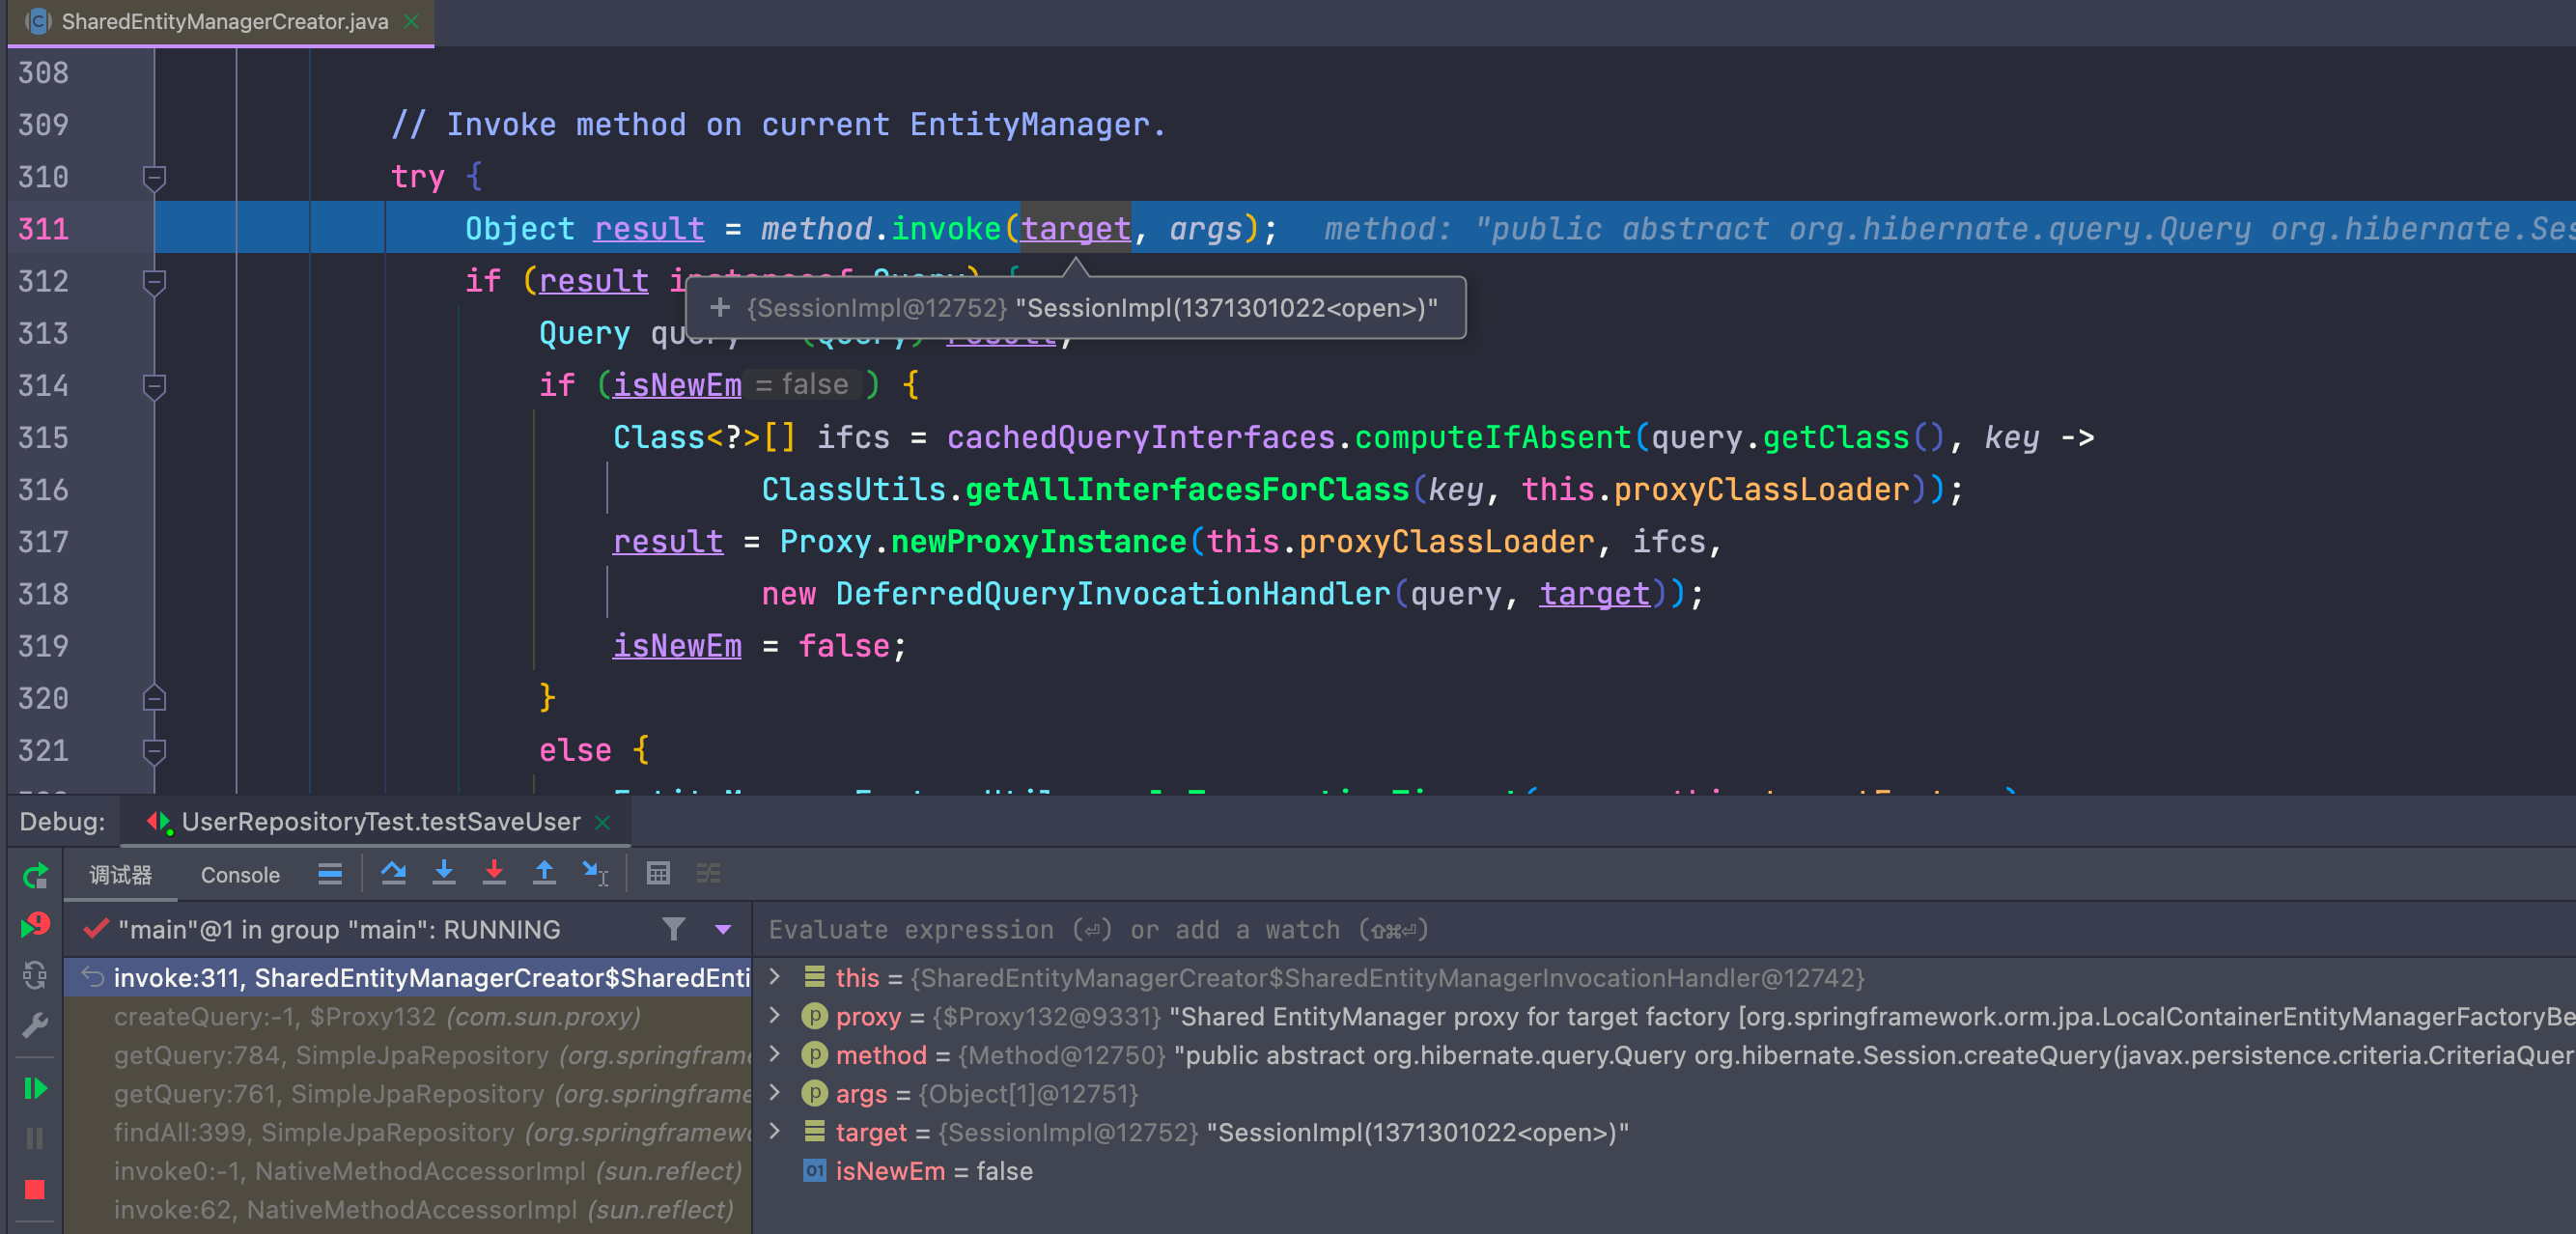
Task: Stop the debug session red square
Action: [x=35, y=1189]
